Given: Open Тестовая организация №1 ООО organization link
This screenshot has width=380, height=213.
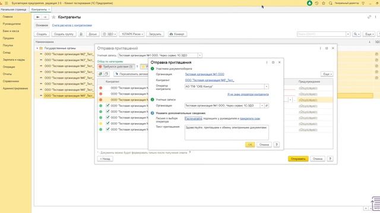Looking at the screenshot, I should (x=204, y=74).
